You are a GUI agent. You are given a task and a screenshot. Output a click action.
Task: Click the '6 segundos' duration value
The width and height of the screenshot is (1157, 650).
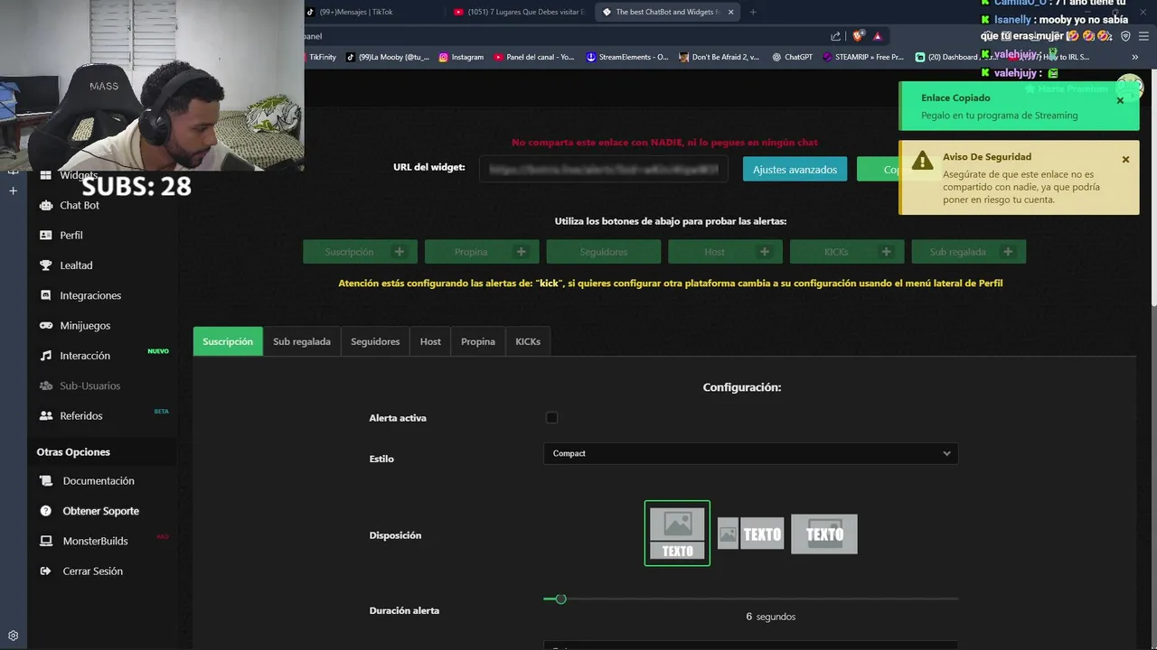pos(770,617)
